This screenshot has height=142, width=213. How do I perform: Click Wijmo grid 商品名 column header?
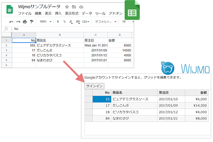tap(134, 93)
